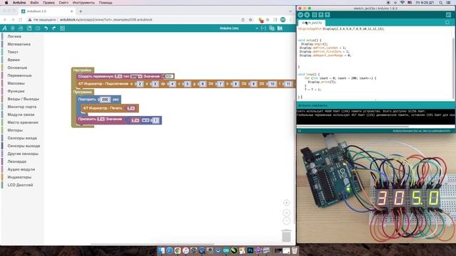Click the zoom out minus on the canvas

[286, 221]
